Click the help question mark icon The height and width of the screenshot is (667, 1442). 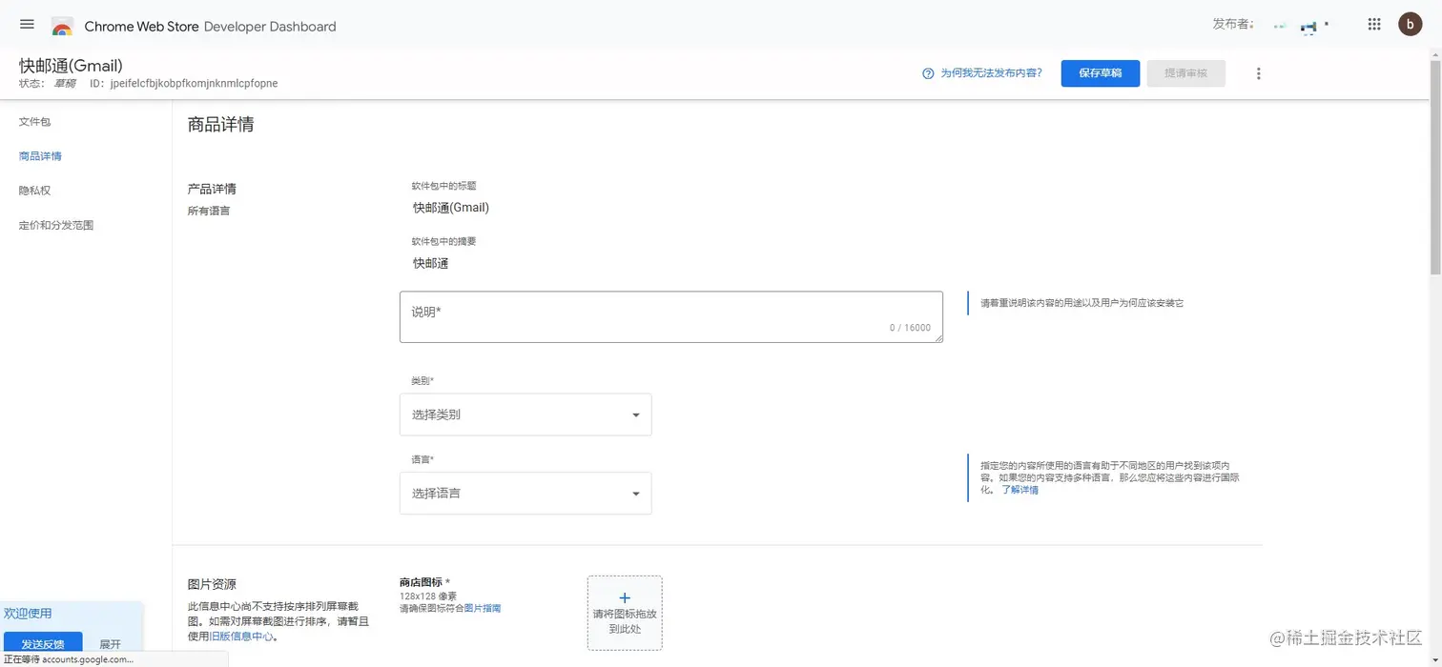point(928,73)
